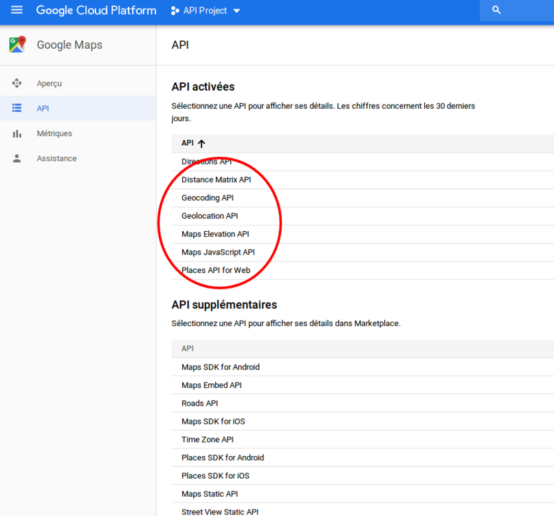Open the Distance Matrix API entry
Image resolution: width=554 pixels, height=516 pixels.
[215, 180]
